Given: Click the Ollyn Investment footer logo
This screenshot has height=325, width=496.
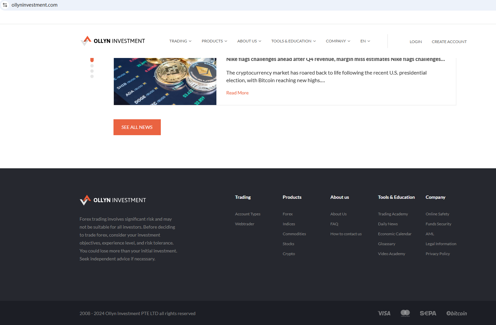Looking at the screenshot, I should [113, 200].
